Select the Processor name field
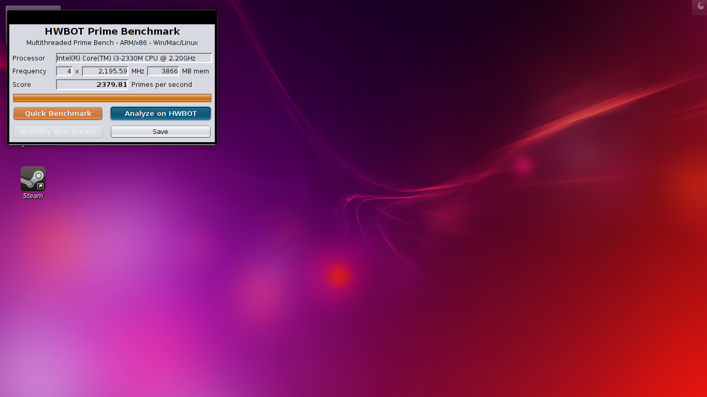Screen dimensions: 707x397 tap(134, 58)
